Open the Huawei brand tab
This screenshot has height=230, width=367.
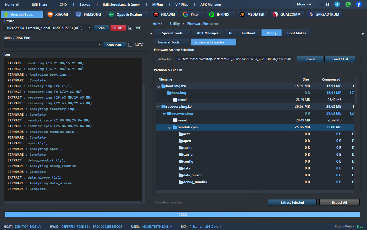tap(164, 14)
